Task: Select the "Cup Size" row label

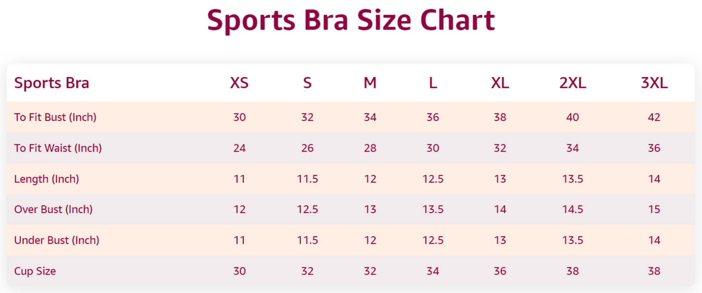Action: (x=35, y=271)
